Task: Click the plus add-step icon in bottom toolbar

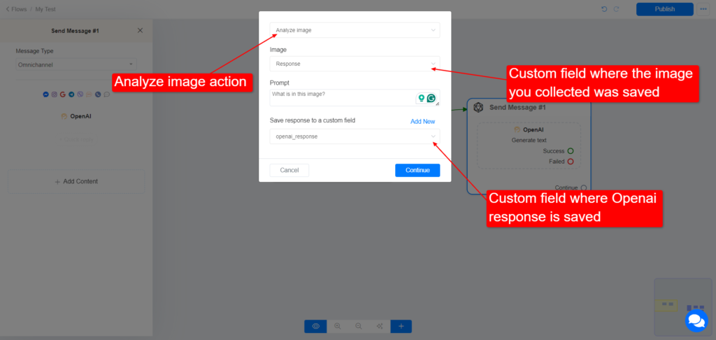Action: [x=401, y=326]
